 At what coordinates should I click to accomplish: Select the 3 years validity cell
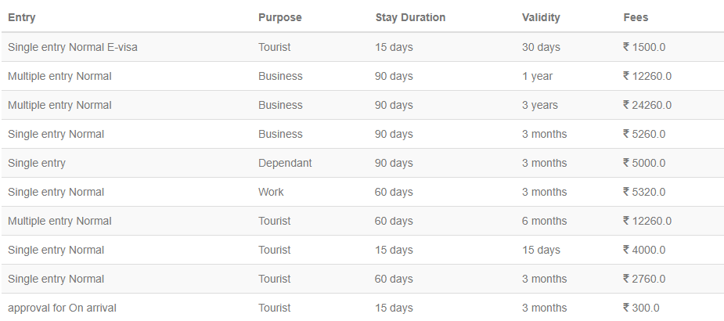point(540,105)
